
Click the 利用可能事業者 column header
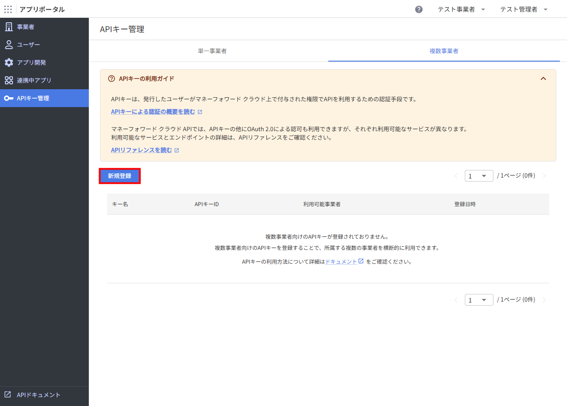point(322,204)
